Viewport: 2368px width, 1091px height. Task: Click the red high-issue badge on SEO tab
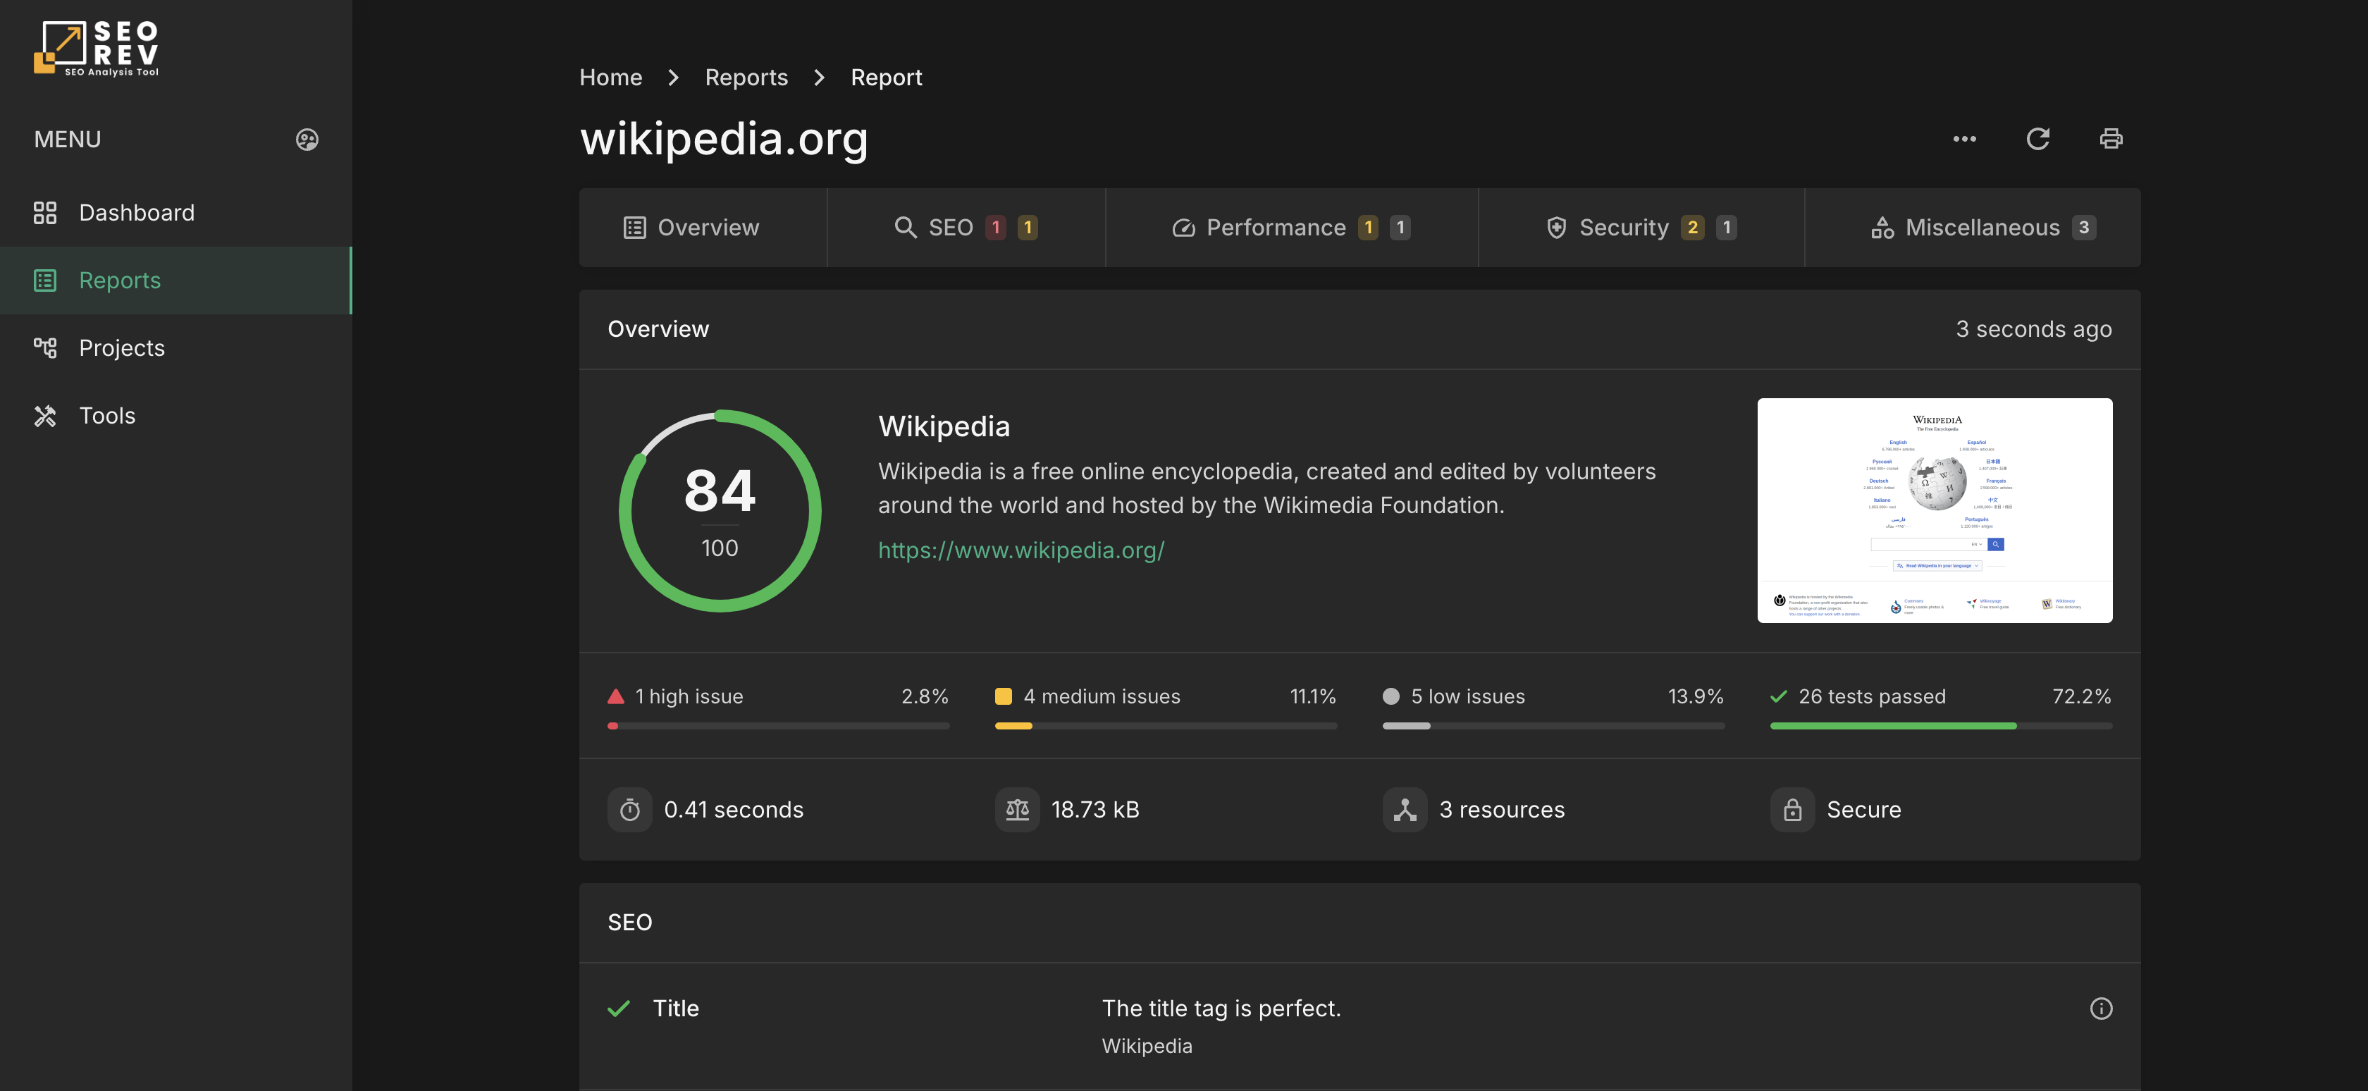(996, 227)
